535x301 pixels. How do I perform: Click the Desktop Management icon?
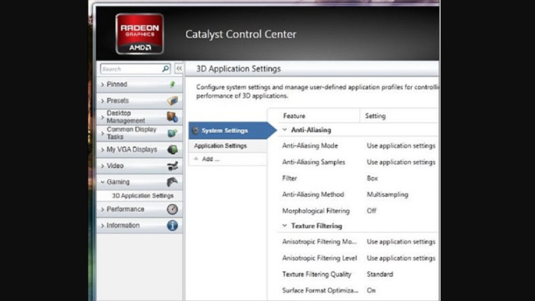tap(172, 117)
